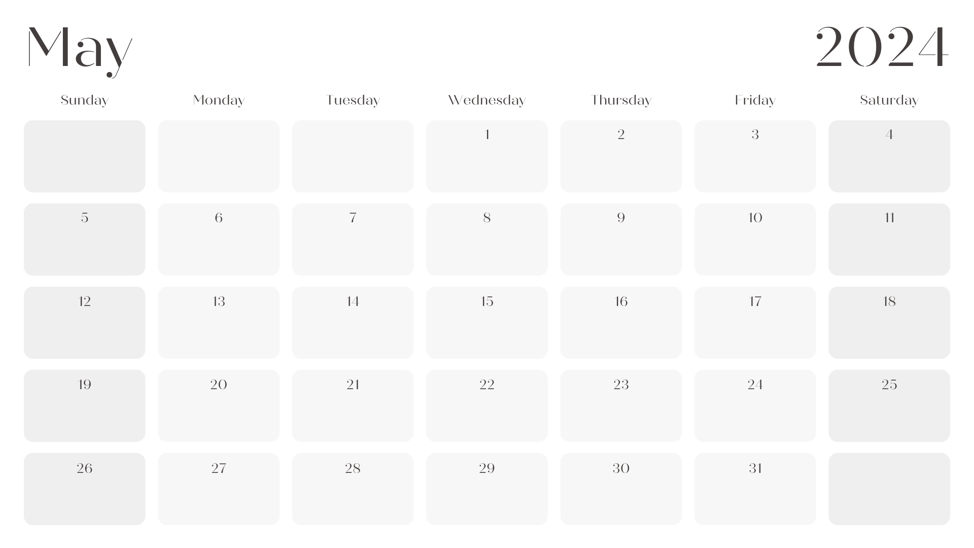Pick the date cell numbered 13
The width and height of the screenshot is (974, 548).
219,323
